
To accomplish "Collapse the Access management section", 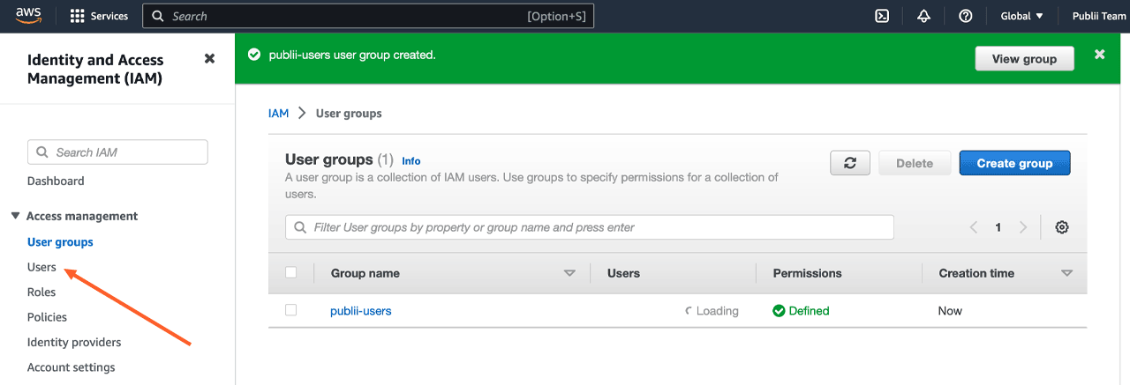I will [x=15, y=216].
